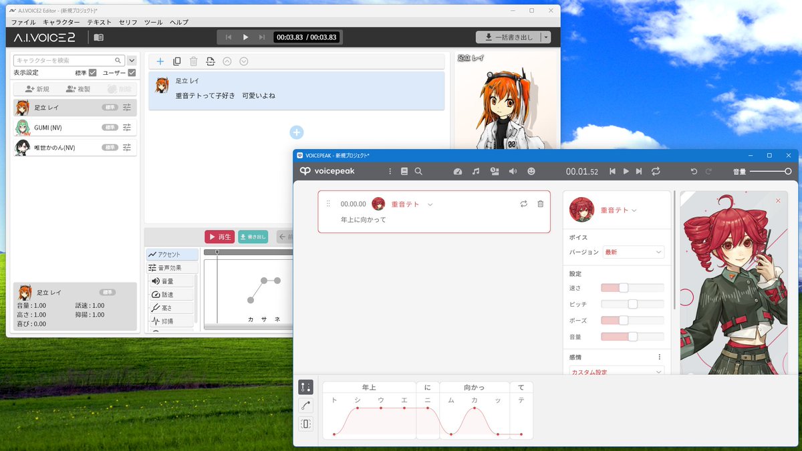Toggle the ユーザー checkbox in display settings
The width and height of the screenshot is (802, 451).
pyautogui.click(x=132, y=72)
